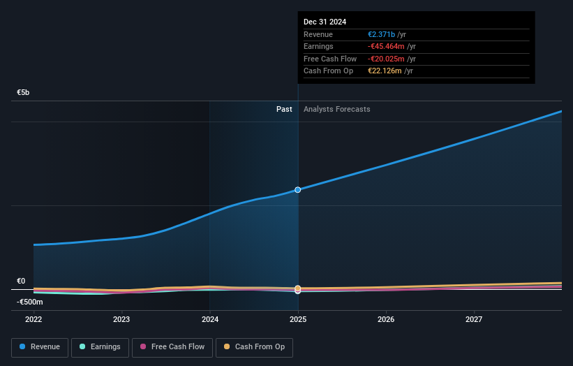The image size is (573, 366).
Task: Click the orange Cash From Op legend dot
Action: pos(227,346)
